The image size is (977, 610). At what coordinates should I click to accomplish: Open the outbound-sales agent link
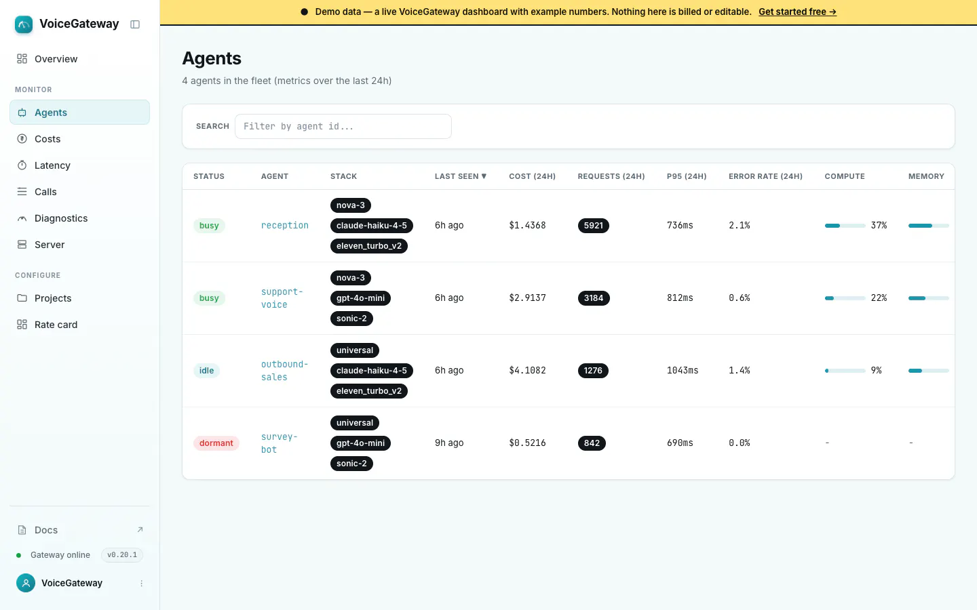tap(285, 371)
